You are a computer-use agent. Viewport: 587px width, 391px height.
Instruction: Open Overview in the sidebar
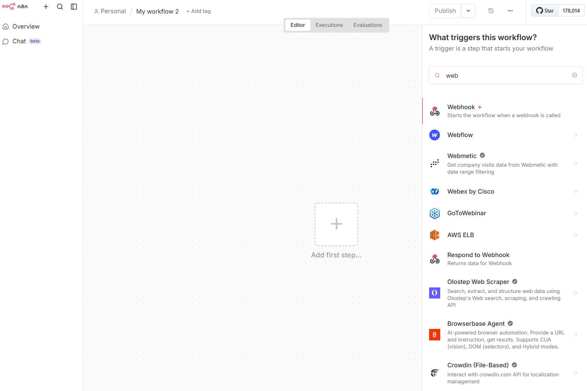[x=26, y=27]
